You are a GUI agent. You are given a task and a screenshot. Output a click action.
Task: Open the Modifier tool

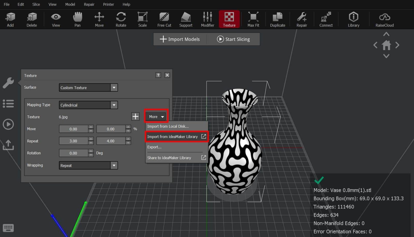point(207,19)
